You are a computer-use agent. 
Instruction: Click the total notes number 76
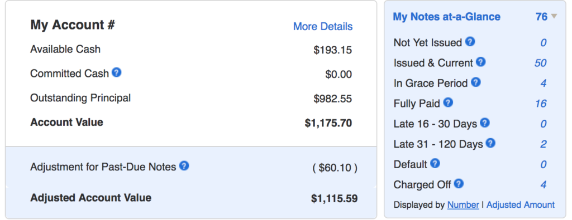[x=541, y=17]
